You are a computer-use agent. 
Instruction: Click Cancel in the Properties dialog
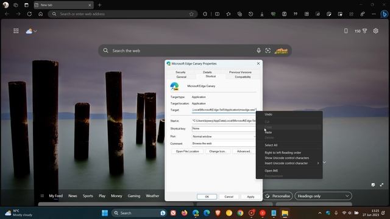(x=229, y=196)
